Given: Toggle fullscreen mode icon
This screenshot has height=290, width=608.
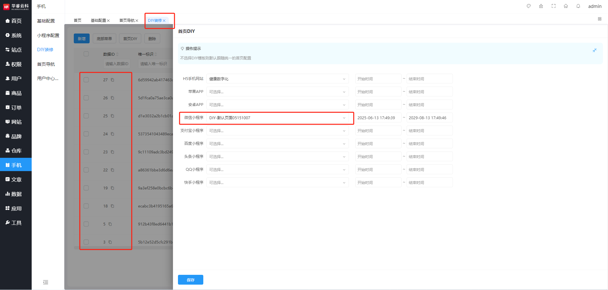Looking at the screenshot, I should pyautogui.click(x=554, y=6).
